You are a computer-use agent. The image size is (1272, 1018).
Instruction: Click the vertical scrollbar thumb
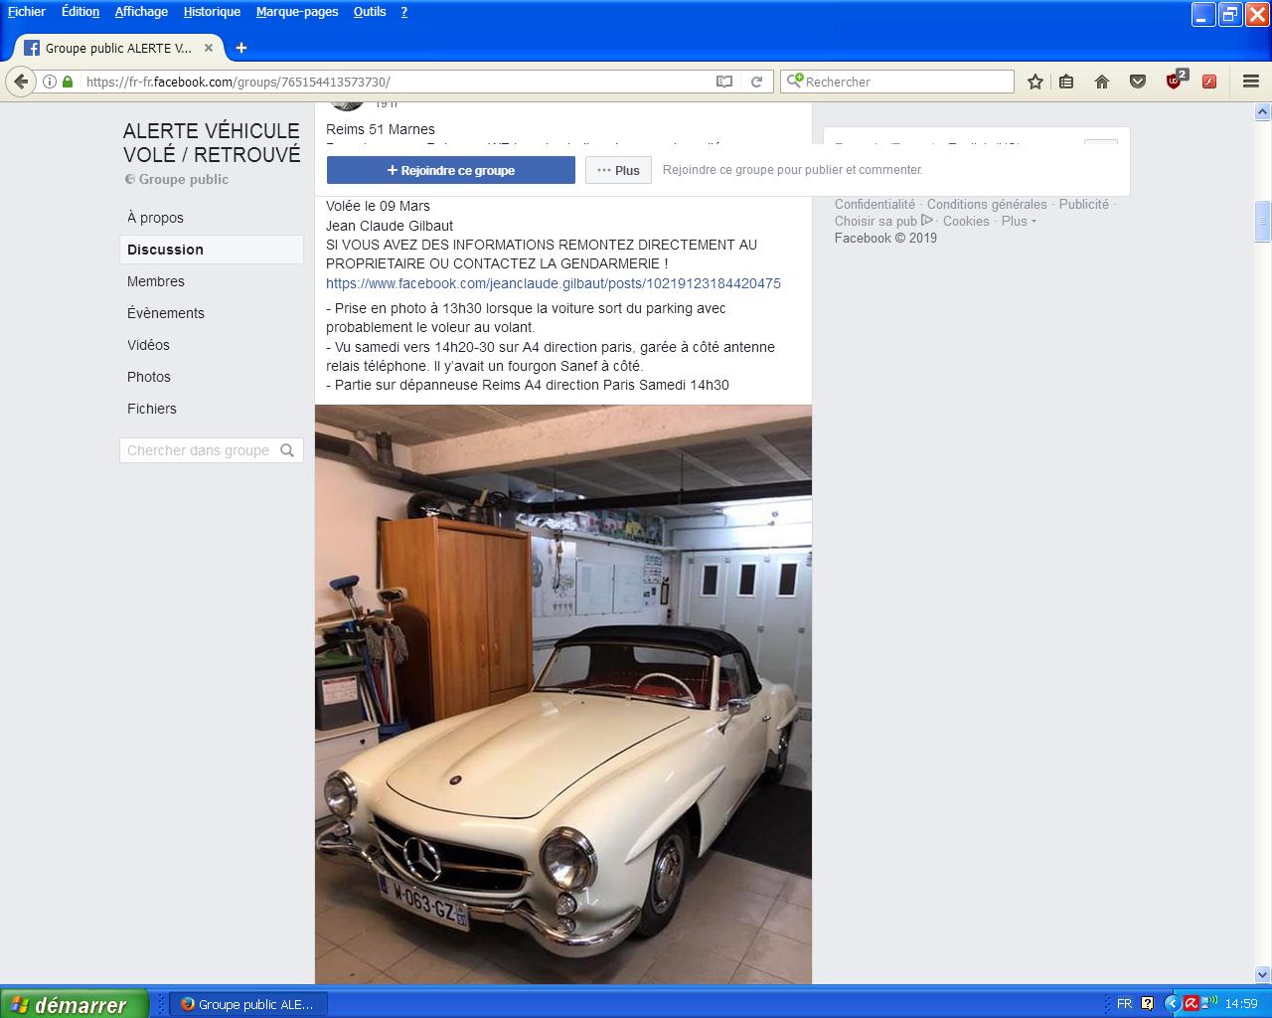click(x=1262, y=221)
